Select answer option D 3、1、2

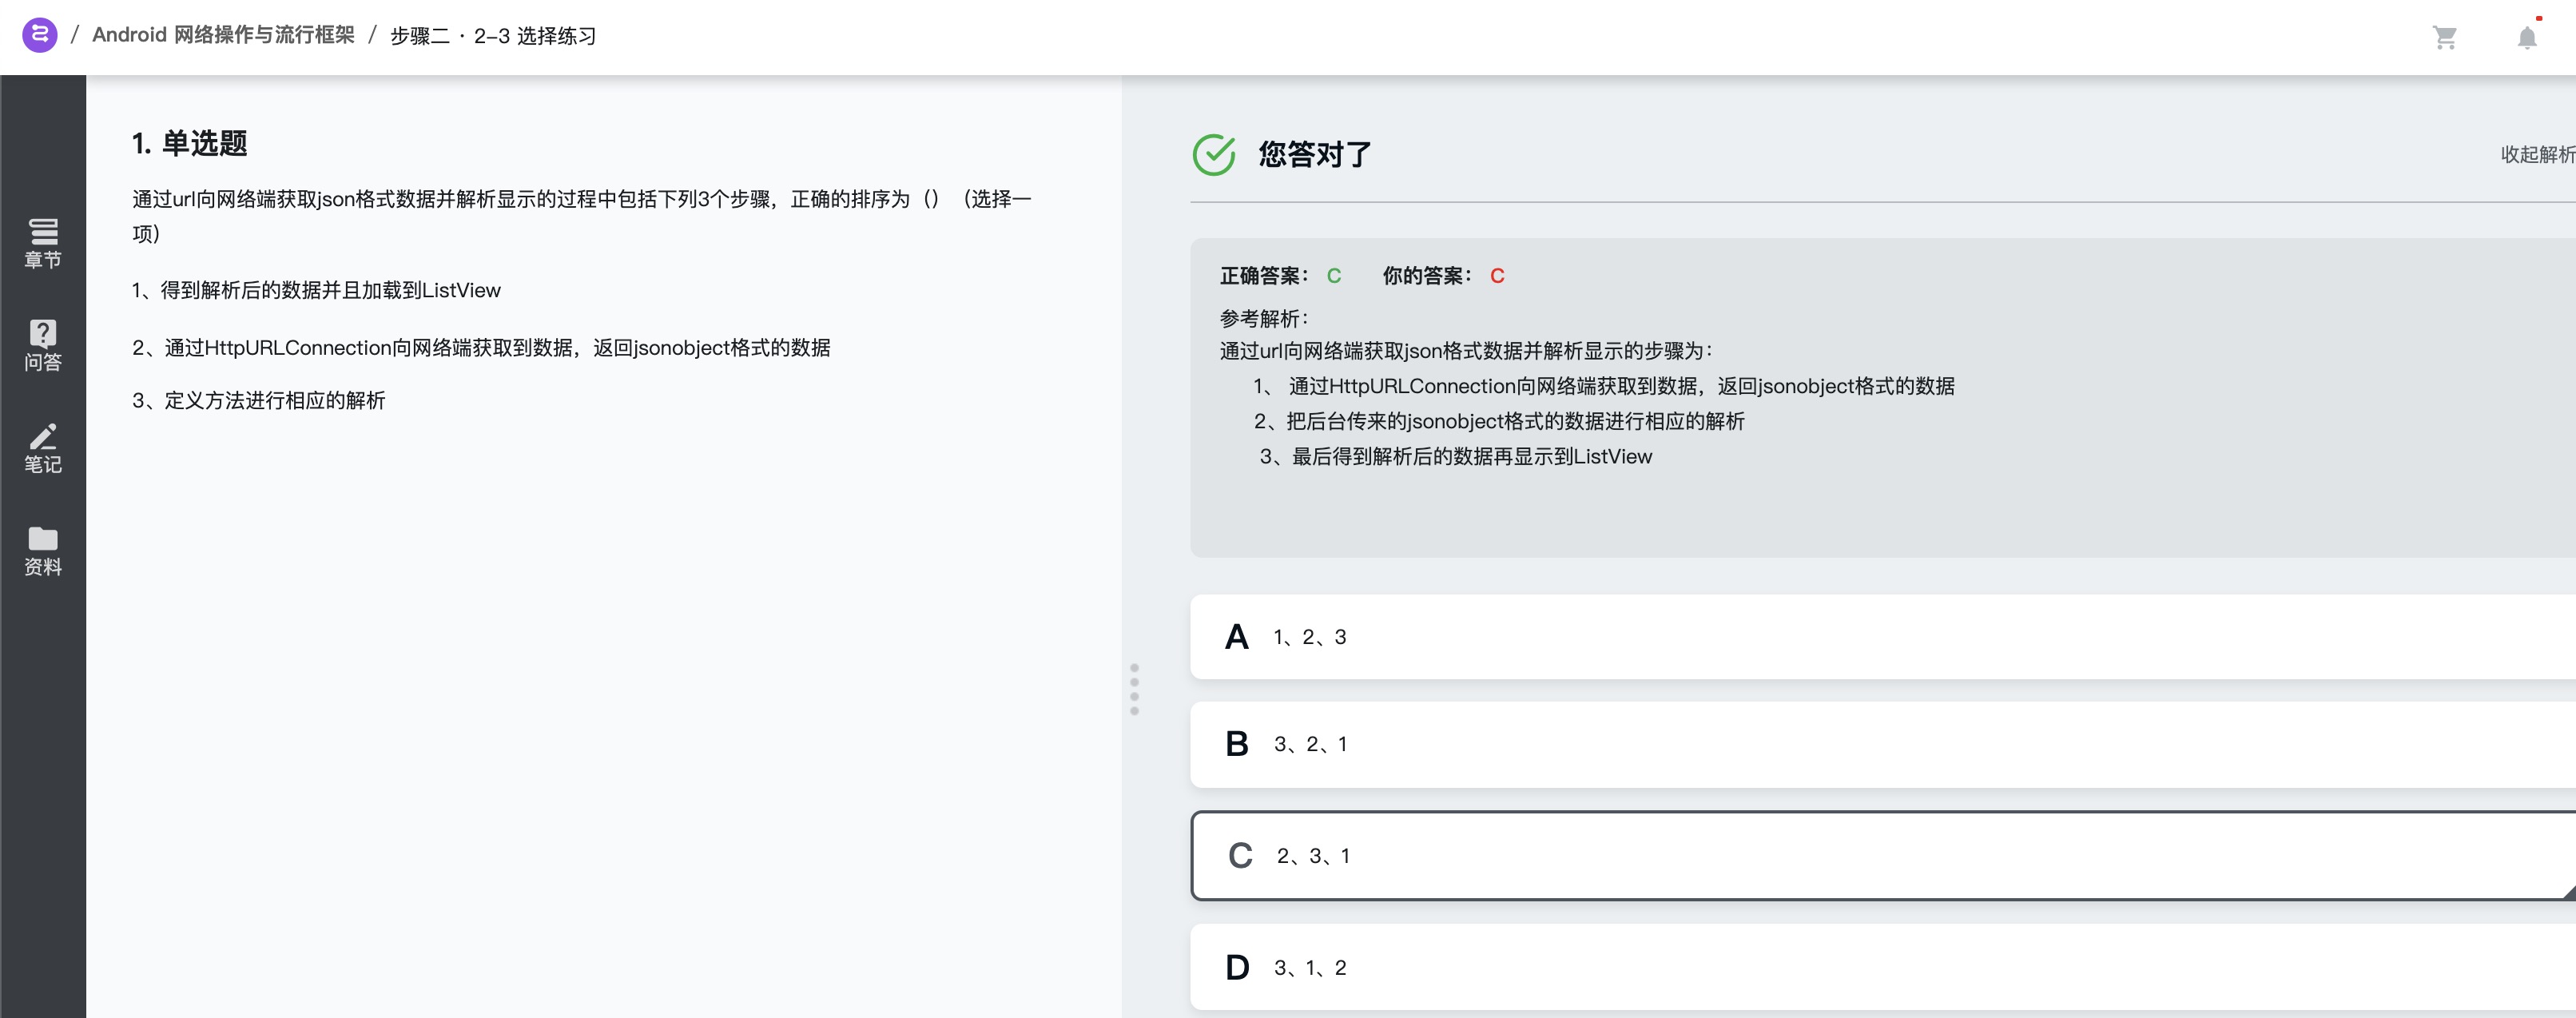(x=1883, y=967)
